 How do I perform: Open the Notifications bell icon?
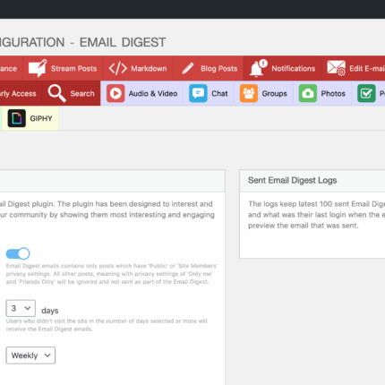click(x=258, y=68)
